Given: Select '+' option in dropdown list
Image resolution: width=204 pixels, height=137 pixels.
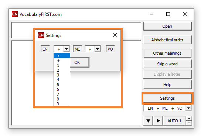Looking at the screenshot, I should [x=62, y=61].
